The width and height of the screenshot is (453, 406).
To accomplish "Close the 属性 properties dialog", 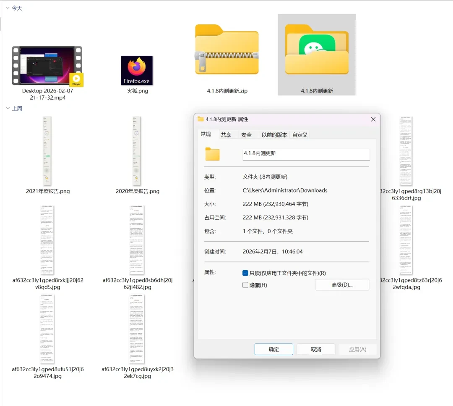I will pyautogui.click(x=373, y=119).
